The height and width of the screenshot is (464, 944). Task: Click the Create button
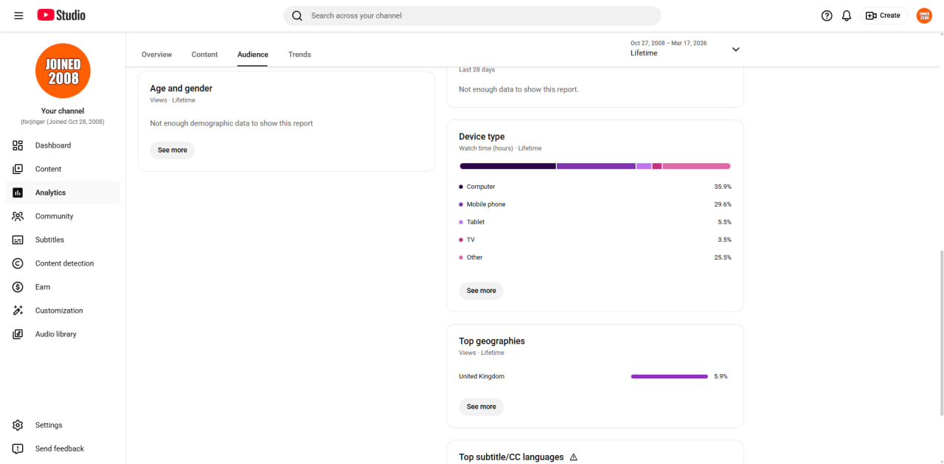(x=884, y=15)
